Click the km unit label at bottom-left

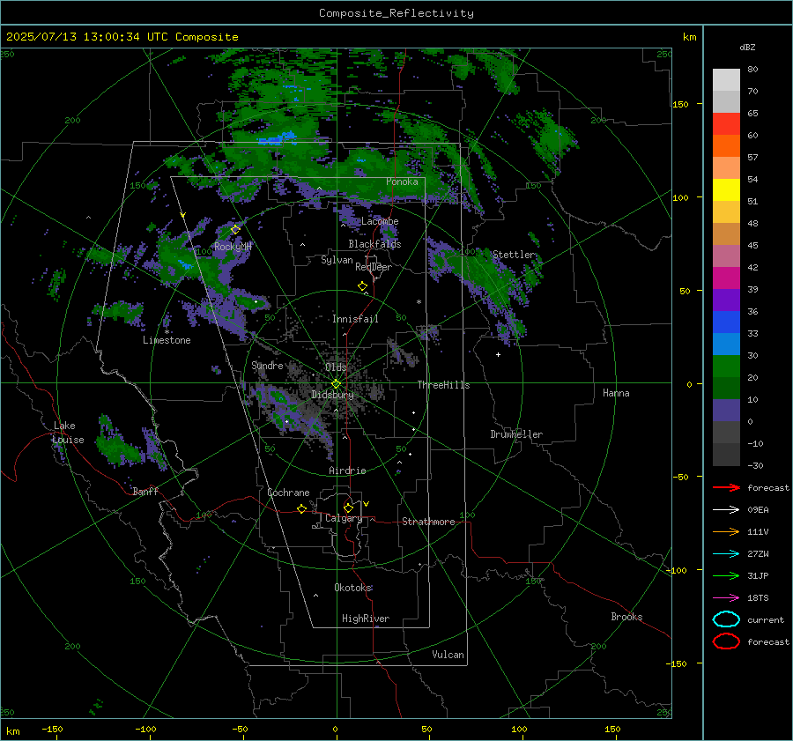click(x=13, y=731)
